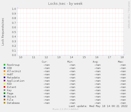Viewport: 131px width, 112px height.
Task: Click the 0.5 y-axis value
Action: click(14, 32)
